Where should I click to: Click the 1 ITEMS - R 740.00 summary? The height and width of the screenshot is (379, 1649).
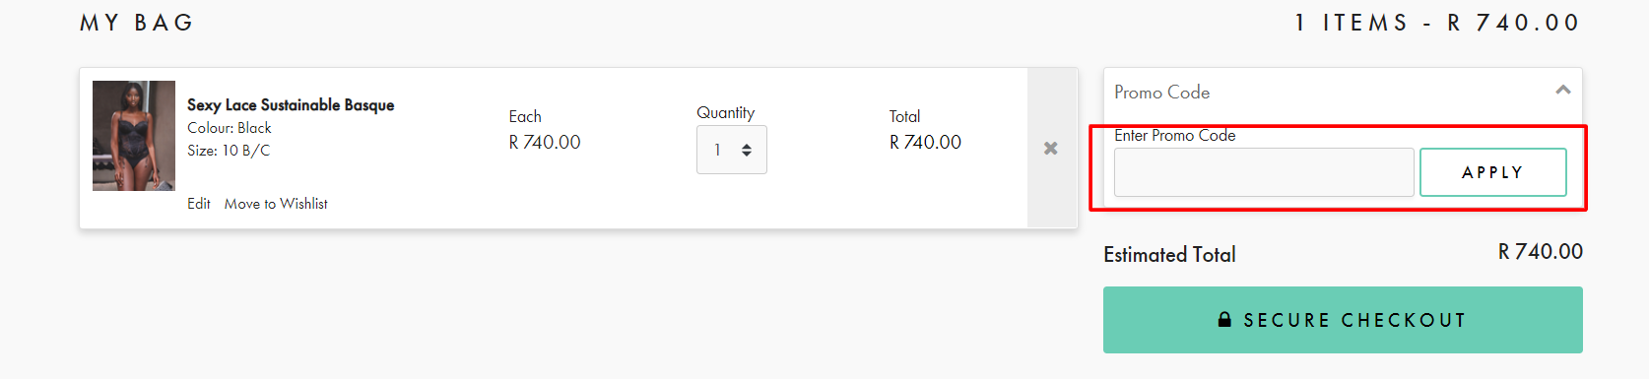pyautogui.click(x=1437, y=23)
